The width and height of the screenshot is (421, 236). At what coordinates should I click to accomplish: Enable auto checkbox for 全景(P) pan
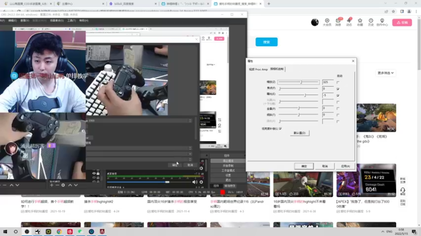[x=338, y=109]
